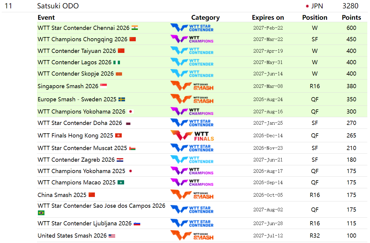Click the Expires on column header

[x=268, y=17]
